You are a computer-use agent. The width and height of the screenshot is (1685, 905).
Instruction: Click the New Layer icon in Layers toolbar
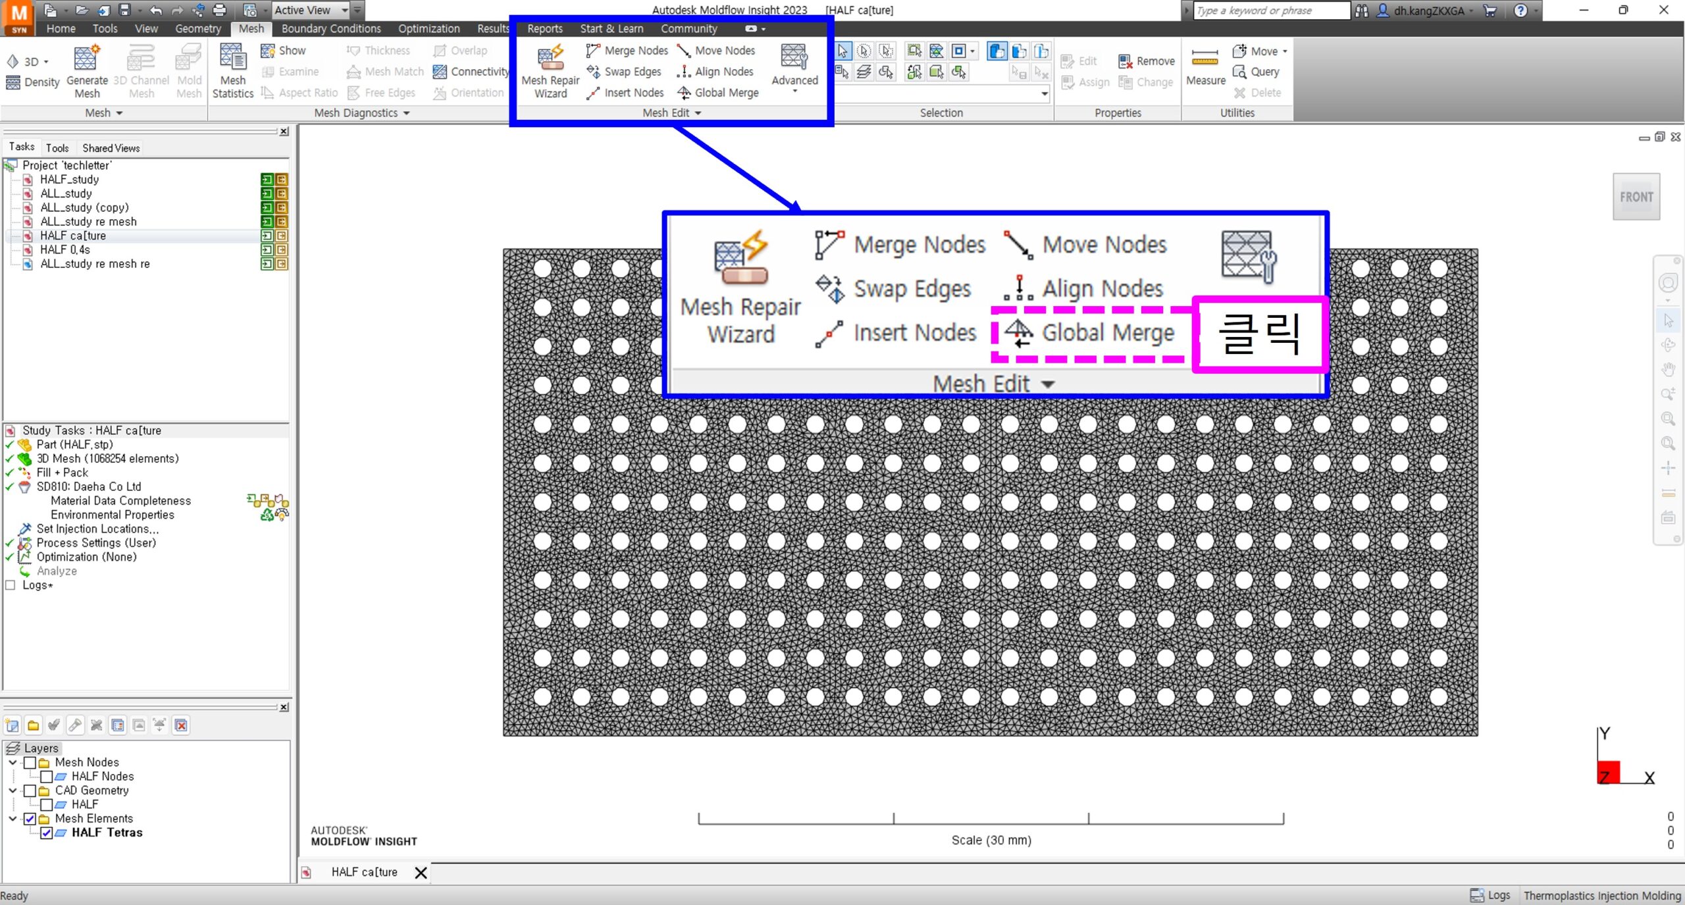tap(12, 725)
